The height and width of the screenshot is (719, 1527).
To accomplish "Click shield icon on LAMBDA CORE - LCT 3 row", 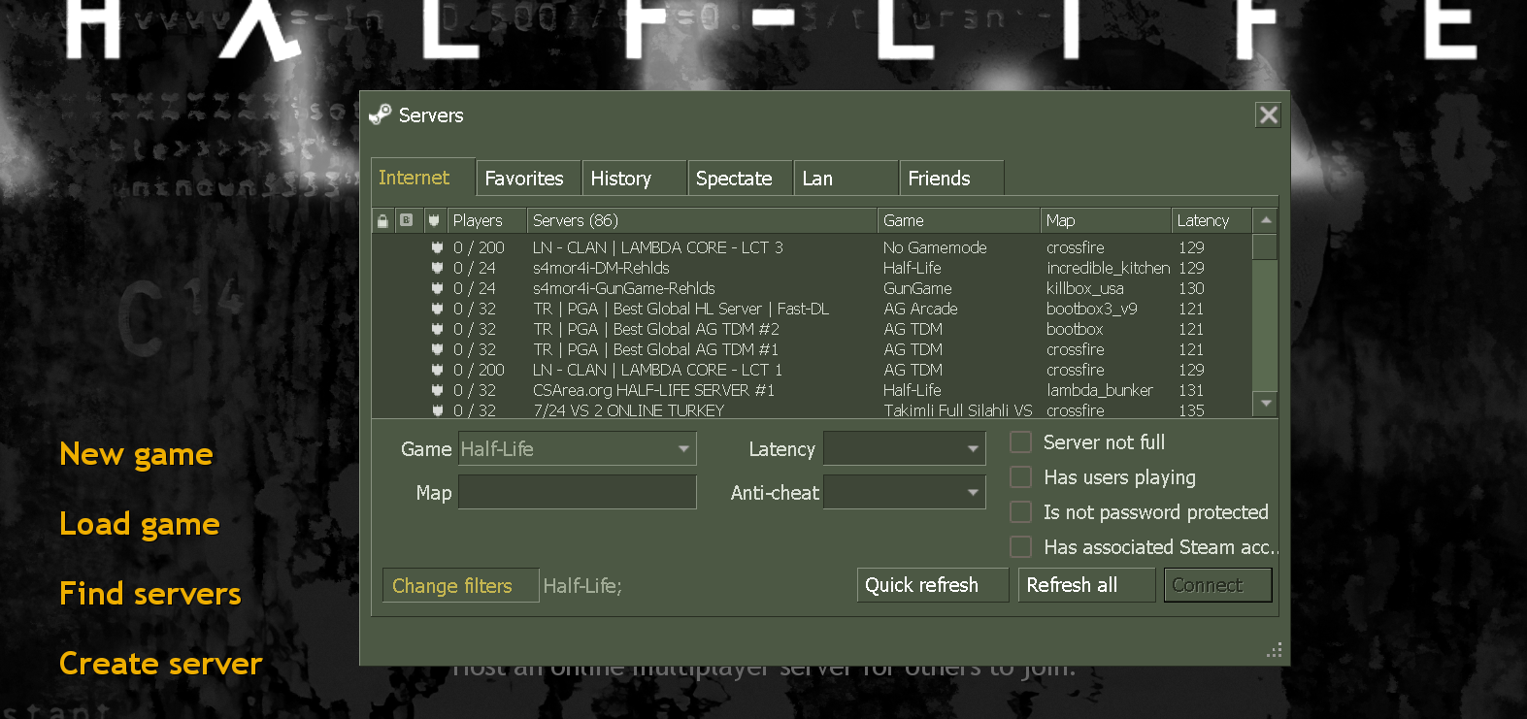I will point(438,247).
